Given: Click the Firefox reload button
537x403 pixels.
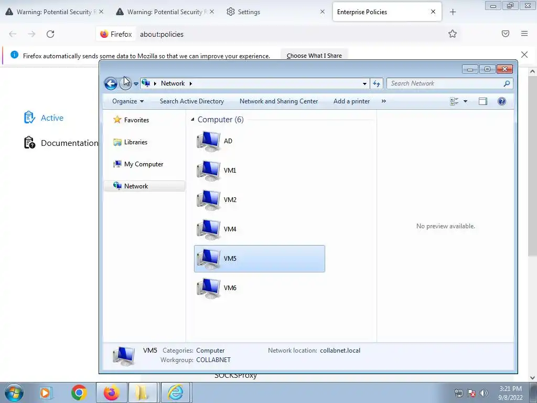Looking at the screenshot, I should tap(50, 34).
